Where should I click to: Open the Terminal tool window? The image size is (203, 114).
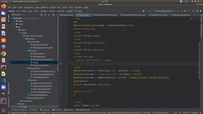pyautogui.click(x=57, y=110)
